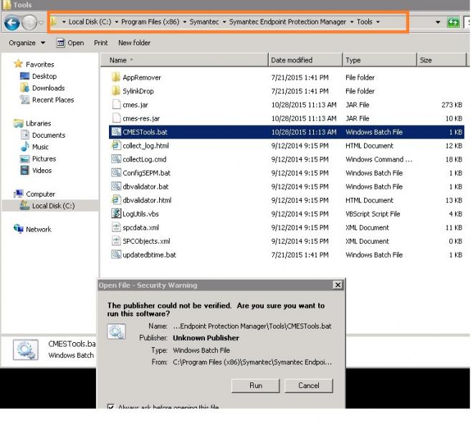This screenshot has height=434, width=473.
Task: Click the Favorites star icon
Action: (19, 64)
